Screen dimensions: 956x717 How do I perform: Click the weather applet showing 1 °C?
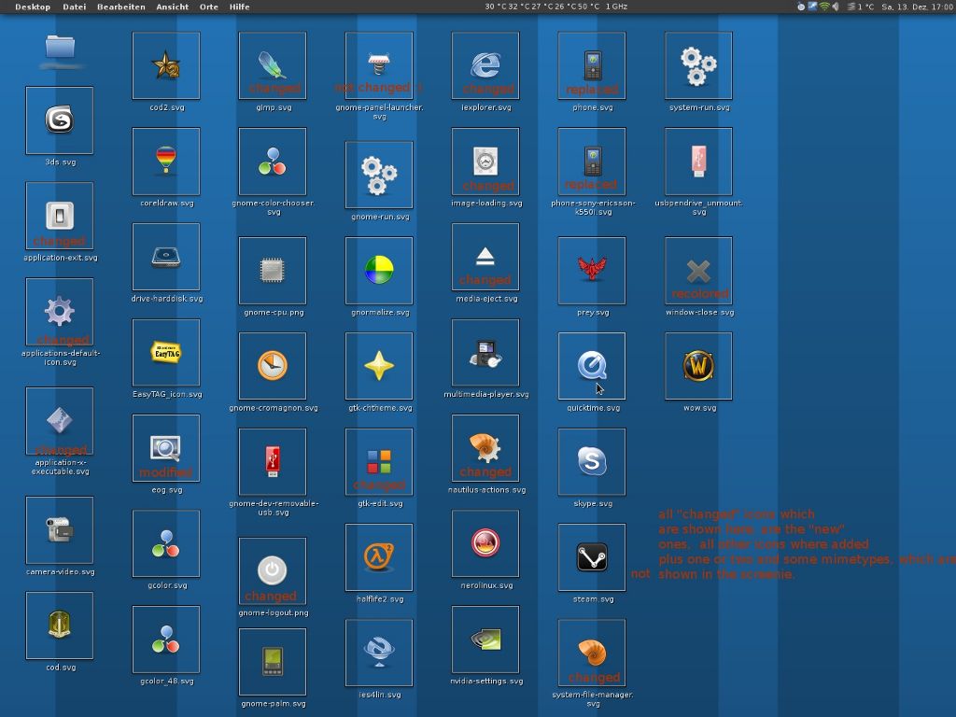(860, 7)
